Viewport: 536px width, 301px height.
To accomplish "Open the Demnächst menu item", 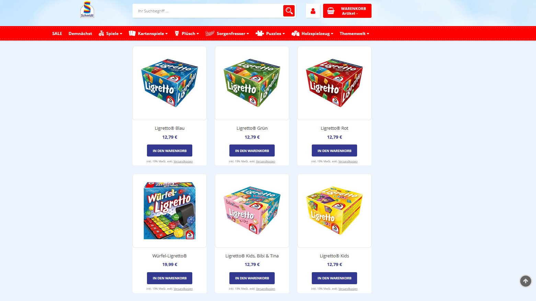I will click(x=80, y=33).
